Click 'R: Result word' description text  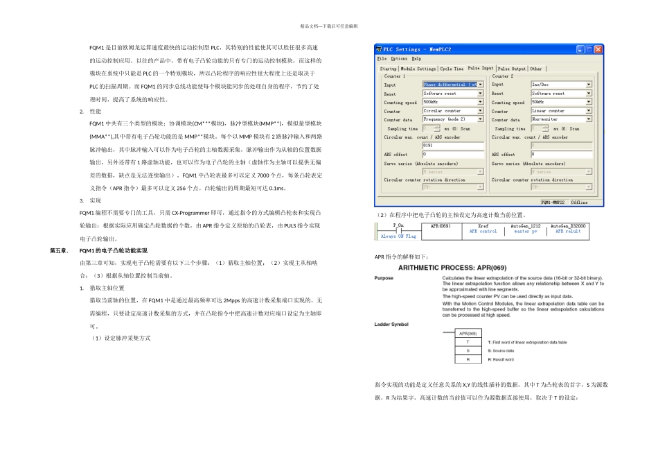point(501,360)
